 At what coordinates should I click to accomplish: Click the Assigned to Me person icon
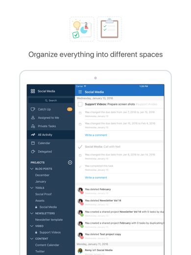click(33, 118)
